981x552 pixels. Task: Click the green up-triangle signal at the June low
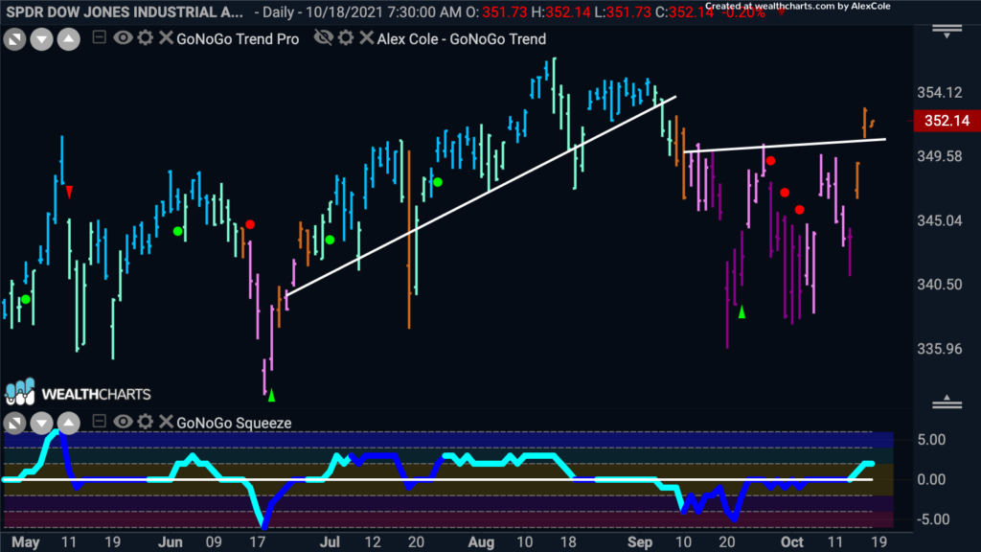tap(271, 396)
